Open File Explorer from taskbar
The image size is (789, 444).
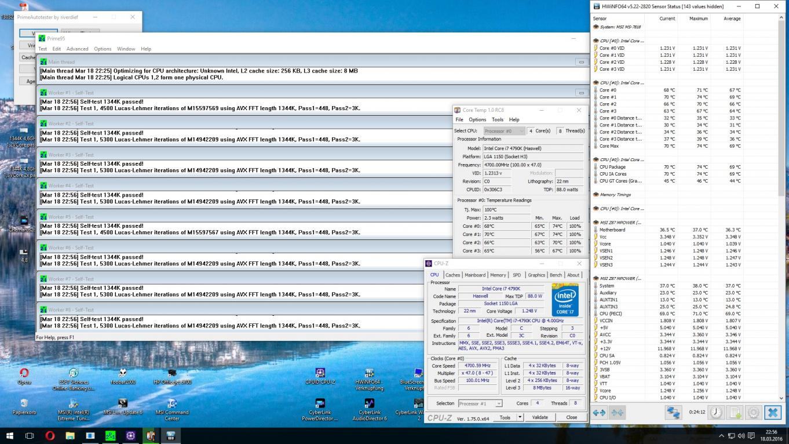[x=70, y=436]
